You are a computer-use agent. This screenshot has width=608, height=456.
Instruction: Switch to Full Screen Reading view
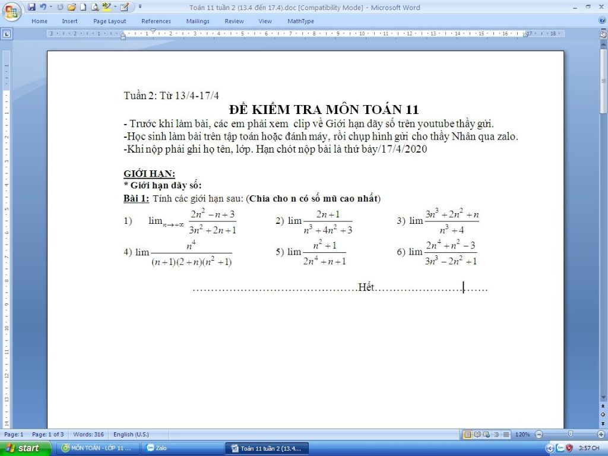coord(477,435)
